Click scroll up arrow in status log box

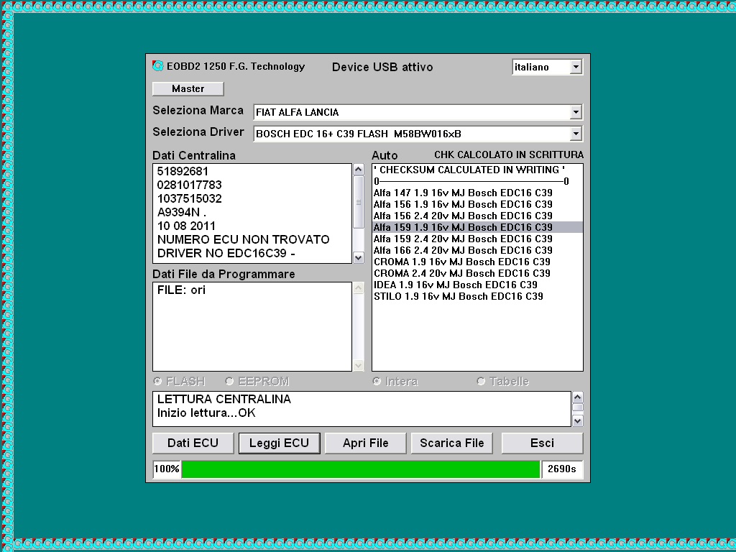pos(578,397)
